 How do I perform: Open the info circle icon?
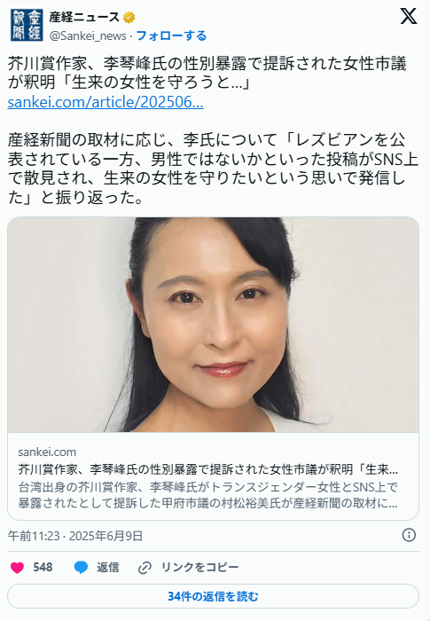click(409, 535)
